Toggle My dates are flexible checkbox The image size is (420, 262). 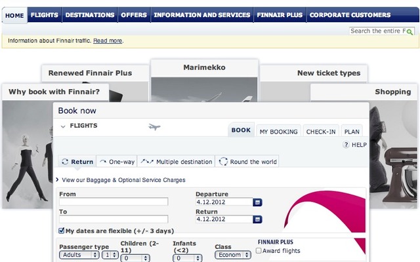(x=61, y=231)
